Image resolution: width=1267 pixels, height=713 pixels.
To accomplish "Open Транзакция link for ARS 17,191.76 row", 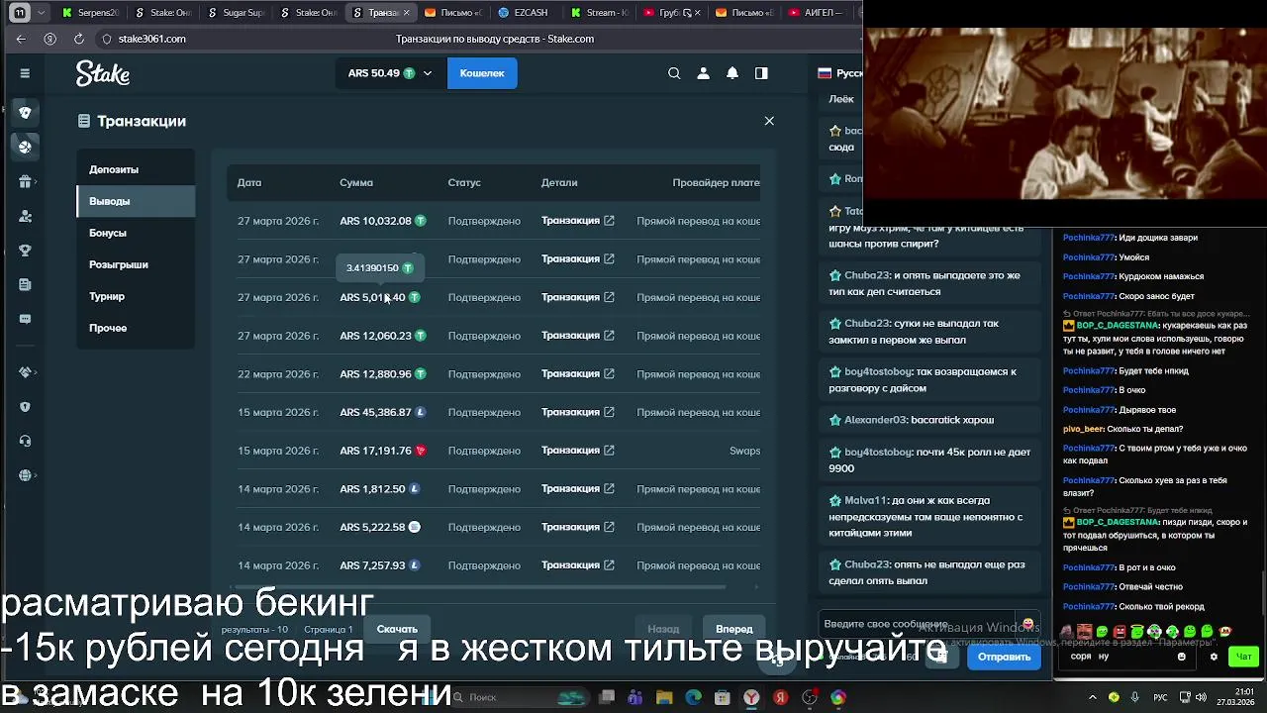I will coord(578,451).
